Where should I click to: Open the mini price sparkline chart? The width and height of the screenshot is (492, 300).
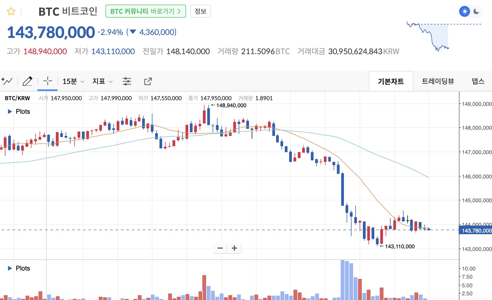point(444,36)
